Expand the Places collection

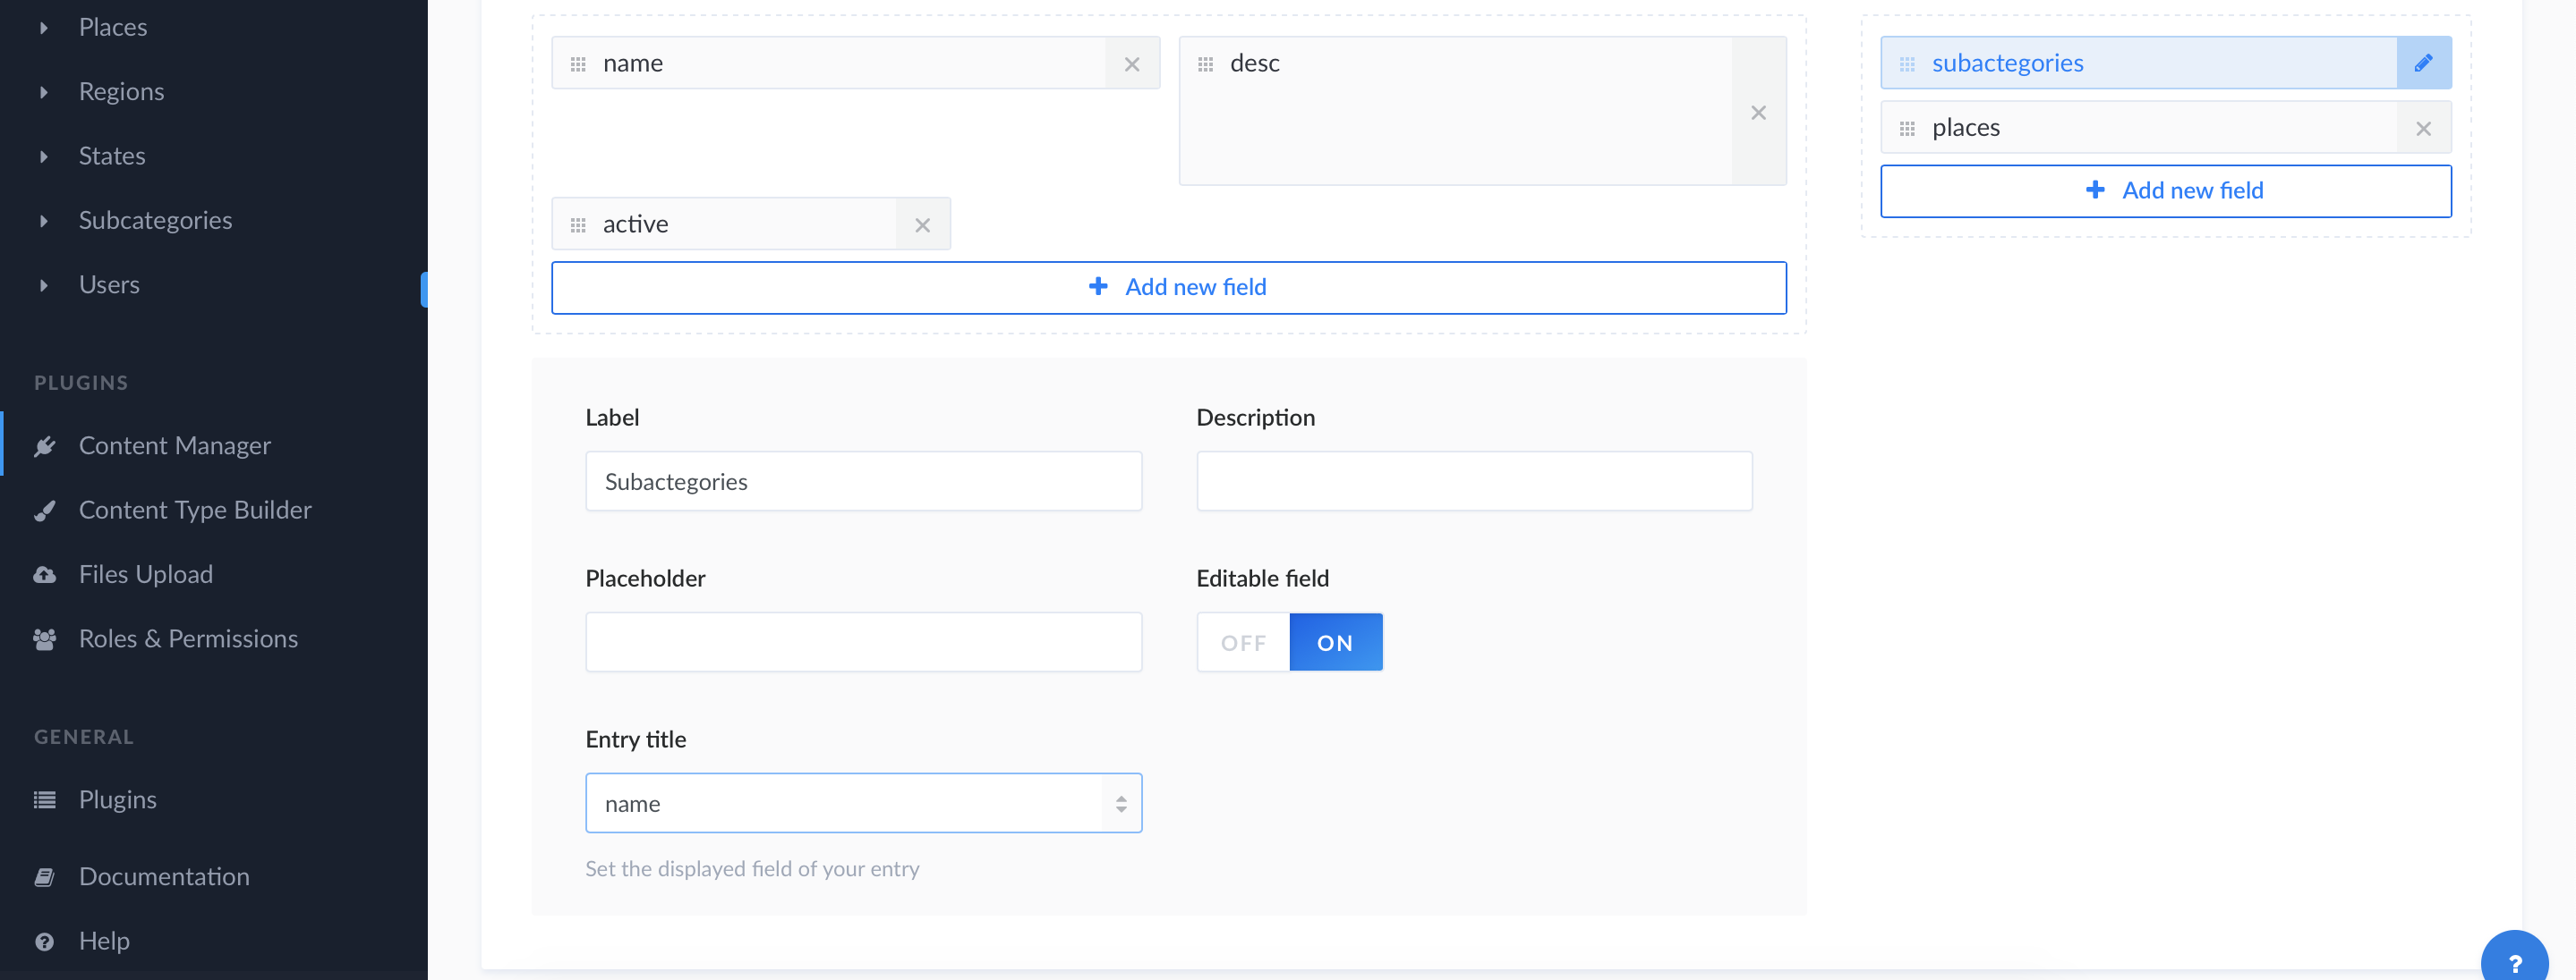(x=112, y=26)
